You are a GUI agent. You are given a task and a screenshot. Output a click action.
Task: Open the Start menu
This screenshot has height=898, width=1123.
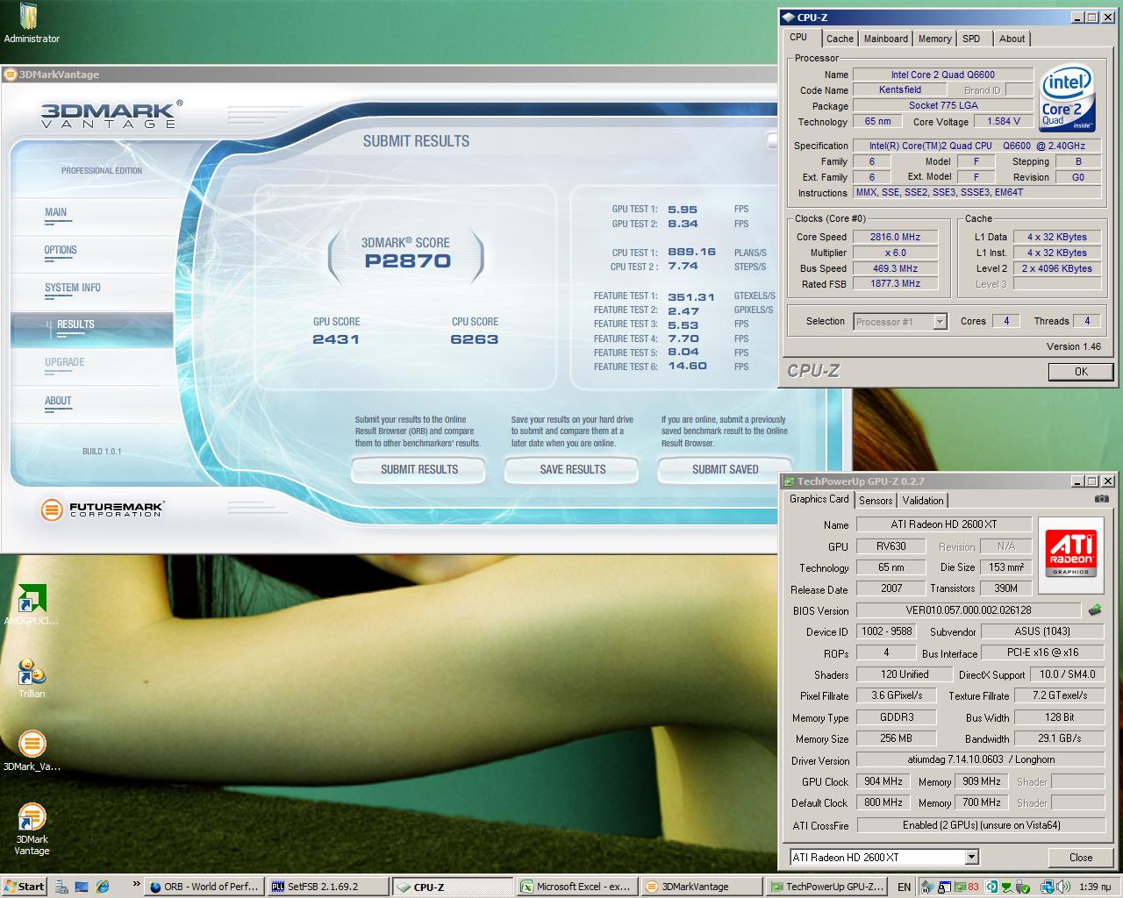(x=25, y=887)
